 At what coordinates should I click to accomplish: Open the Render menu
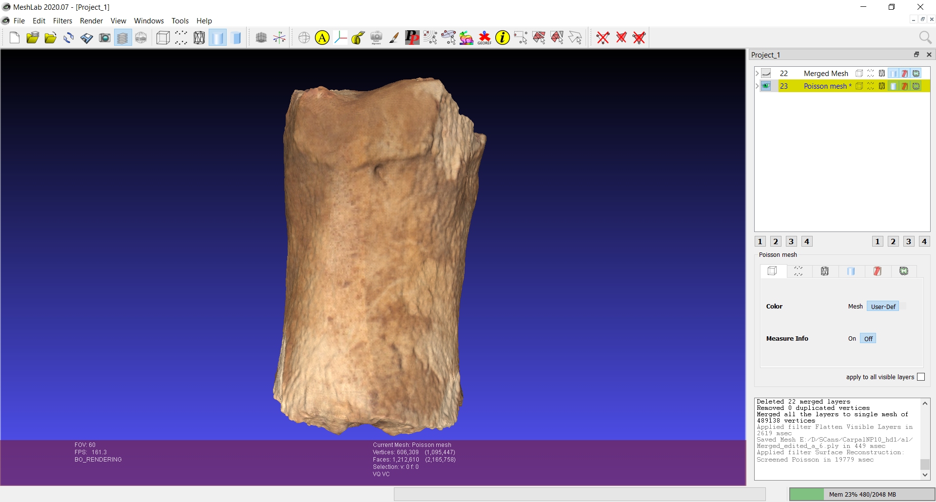(91, 20)
